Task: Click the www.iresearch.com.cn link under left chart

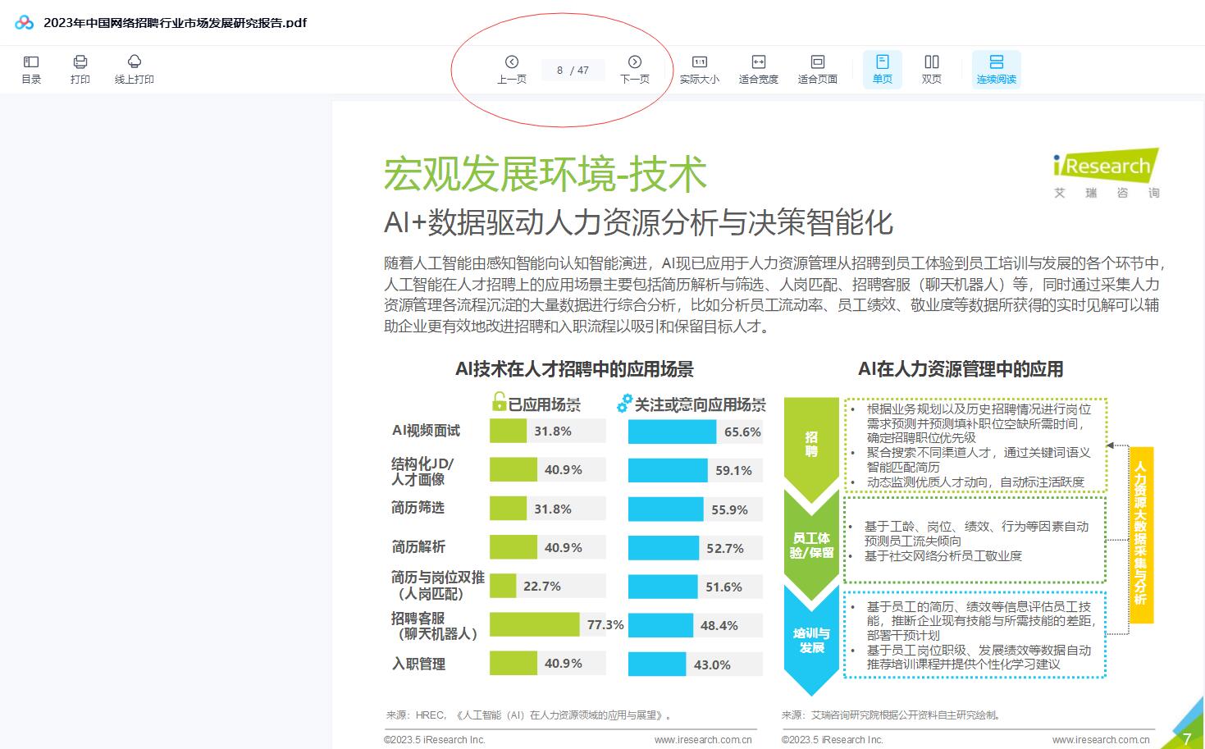Action: coord(702,739)
